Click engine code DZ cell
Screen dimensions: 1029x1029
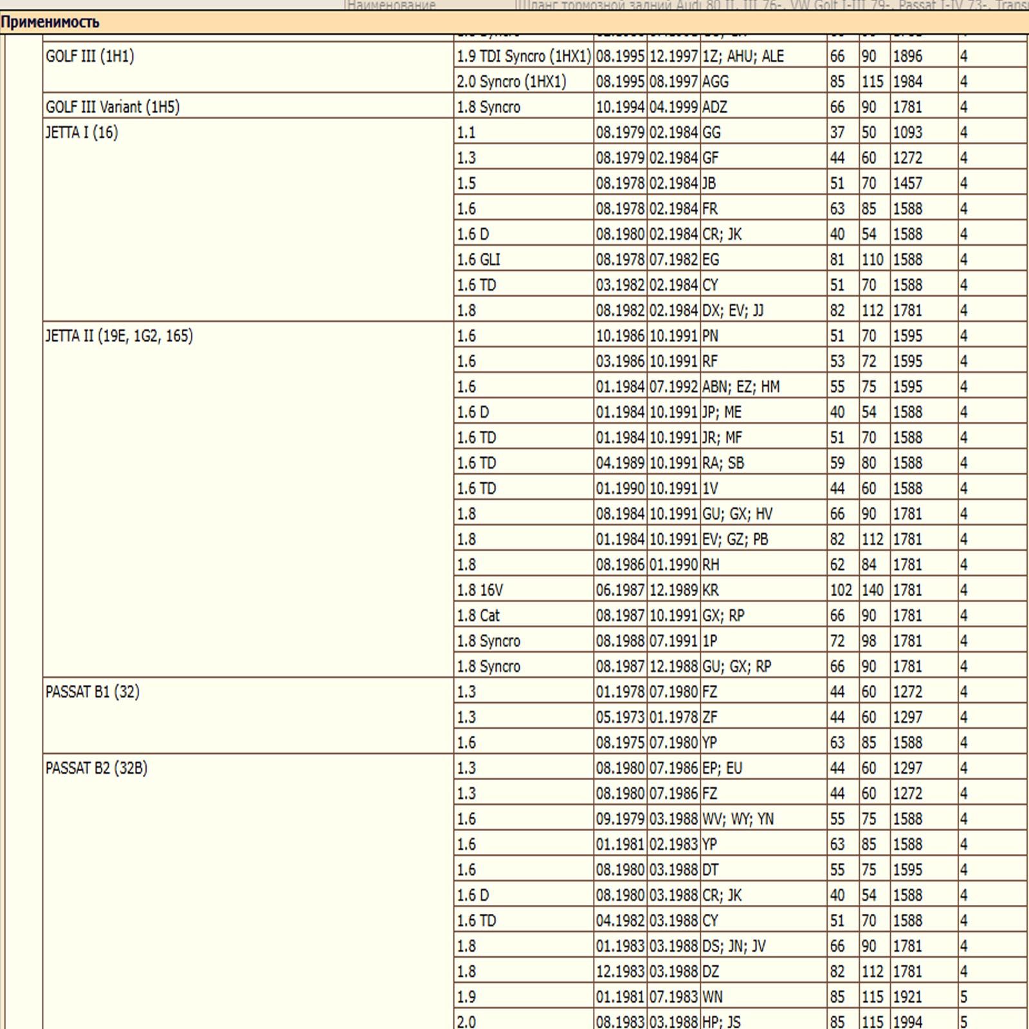(x=763, y=971)
